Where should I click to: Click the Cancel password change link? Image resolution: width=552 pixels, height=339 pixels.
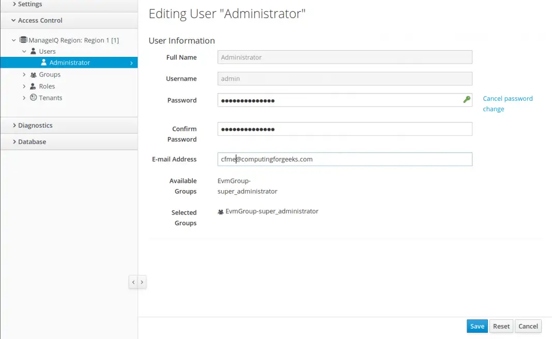pyautogui.click(x=508, y=103)
